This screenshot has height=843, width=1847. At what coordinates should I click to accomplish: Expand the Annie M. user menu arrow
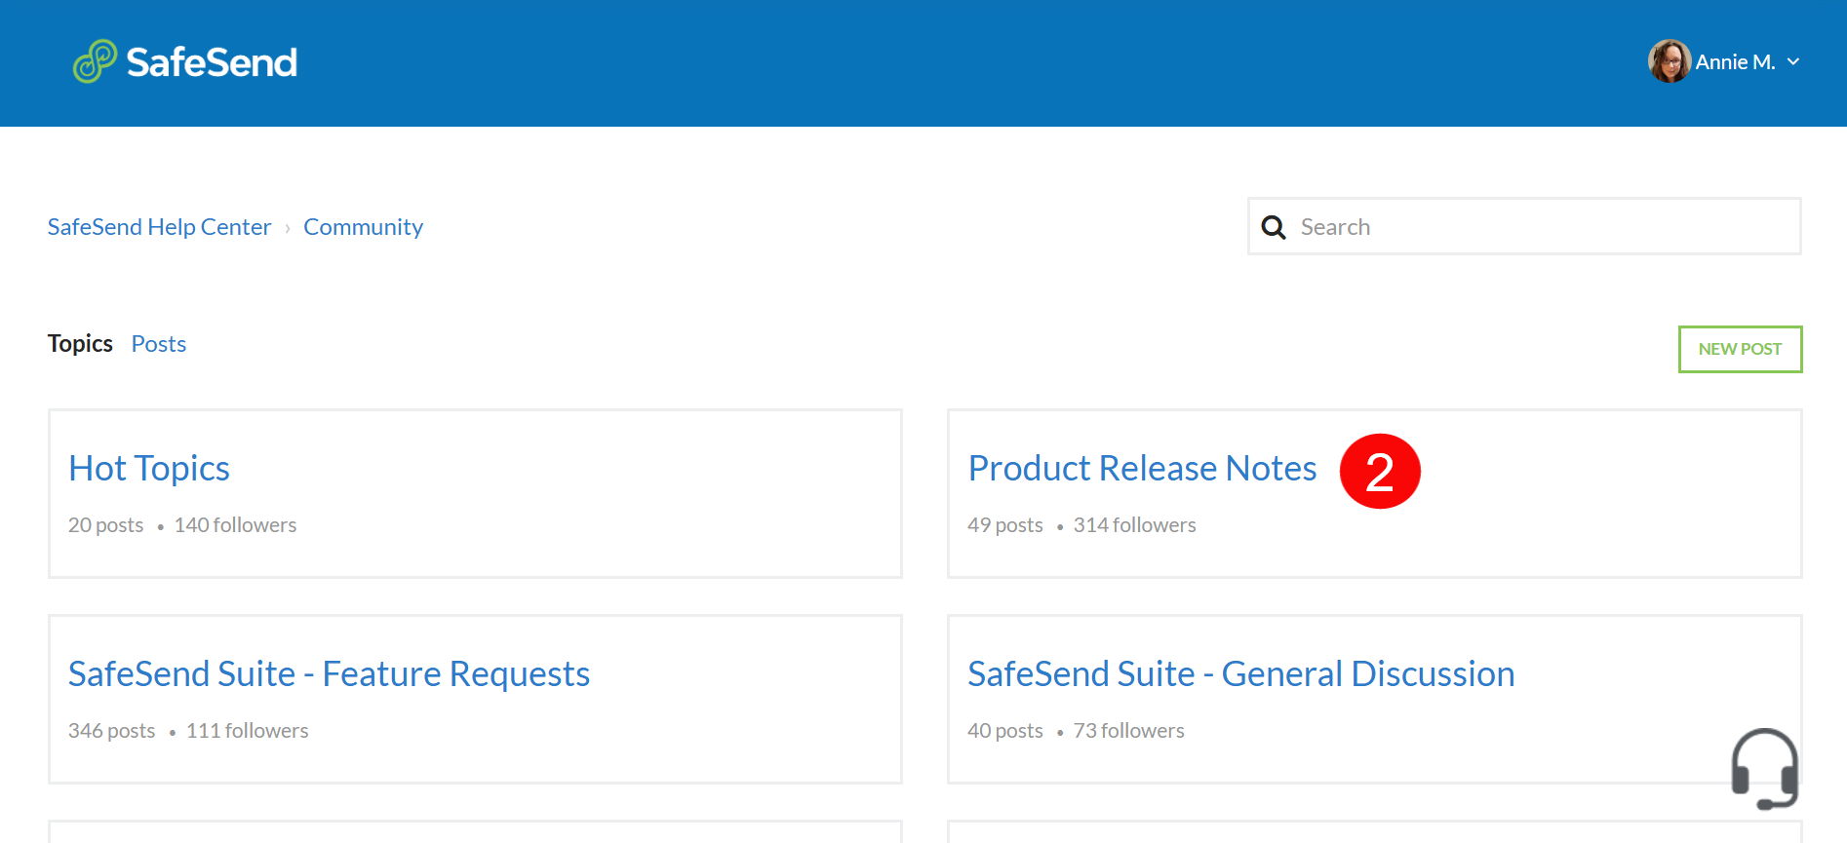[x=1793, y=61]
